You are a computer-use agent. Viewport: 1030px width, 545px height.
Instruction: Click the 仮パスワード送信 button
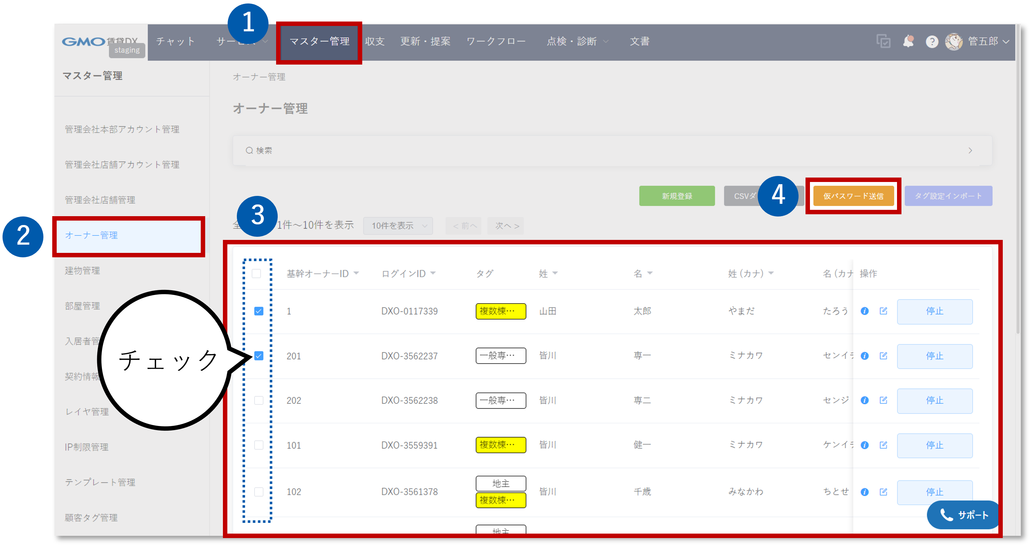[x=853, y=196]
